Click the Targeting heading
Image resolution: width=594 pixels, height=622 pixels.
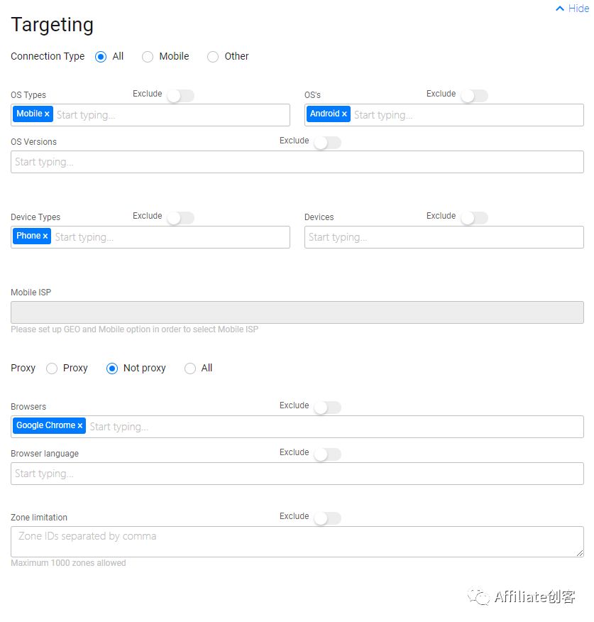52,26
